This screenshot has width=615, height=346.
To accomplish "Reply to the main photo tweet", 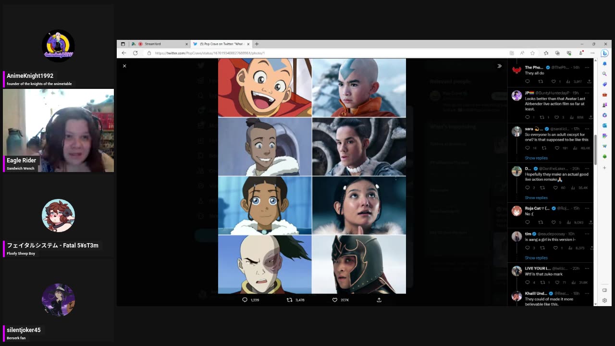I will tap(245, 300).
